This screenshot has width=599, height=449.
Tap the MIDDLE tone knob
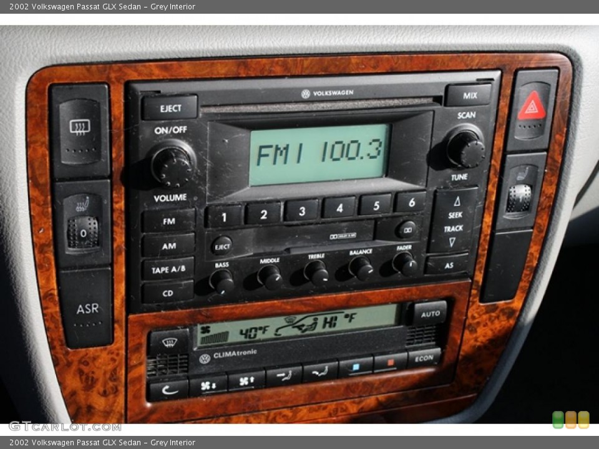pyautogui.click(x=270, y=277)
